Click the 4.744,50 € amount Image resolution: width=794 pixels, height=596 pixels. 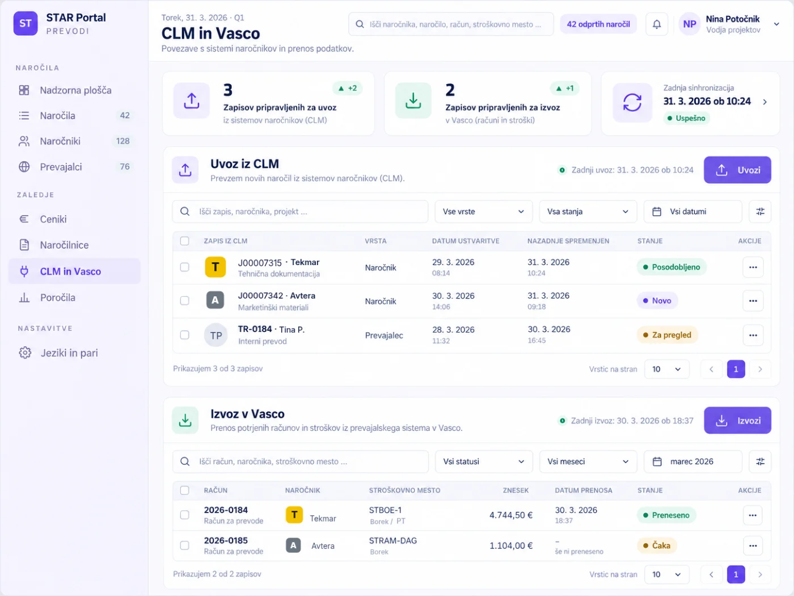click(x=511, y=515)
